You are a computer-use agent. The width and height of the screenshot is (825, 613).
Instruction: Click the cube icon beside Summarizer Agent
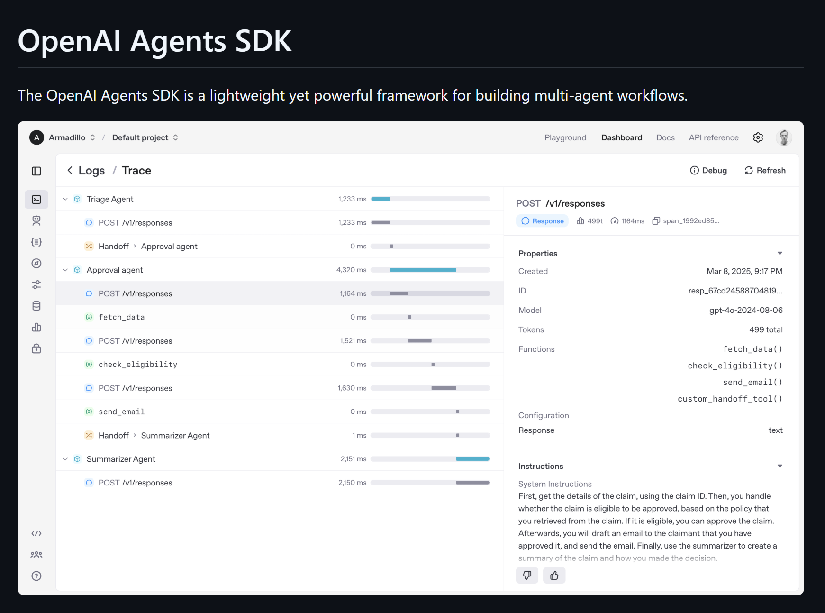point(77,459)
